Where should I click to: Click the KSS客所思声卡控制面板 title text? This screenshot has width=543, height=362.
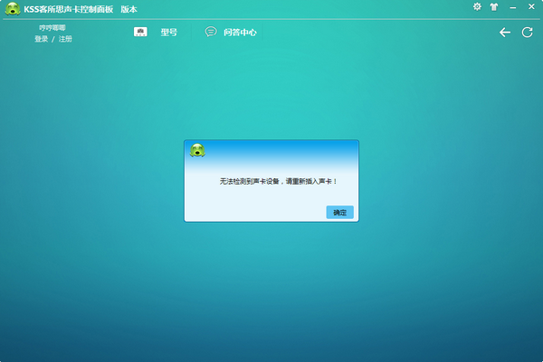click(68, 8)
